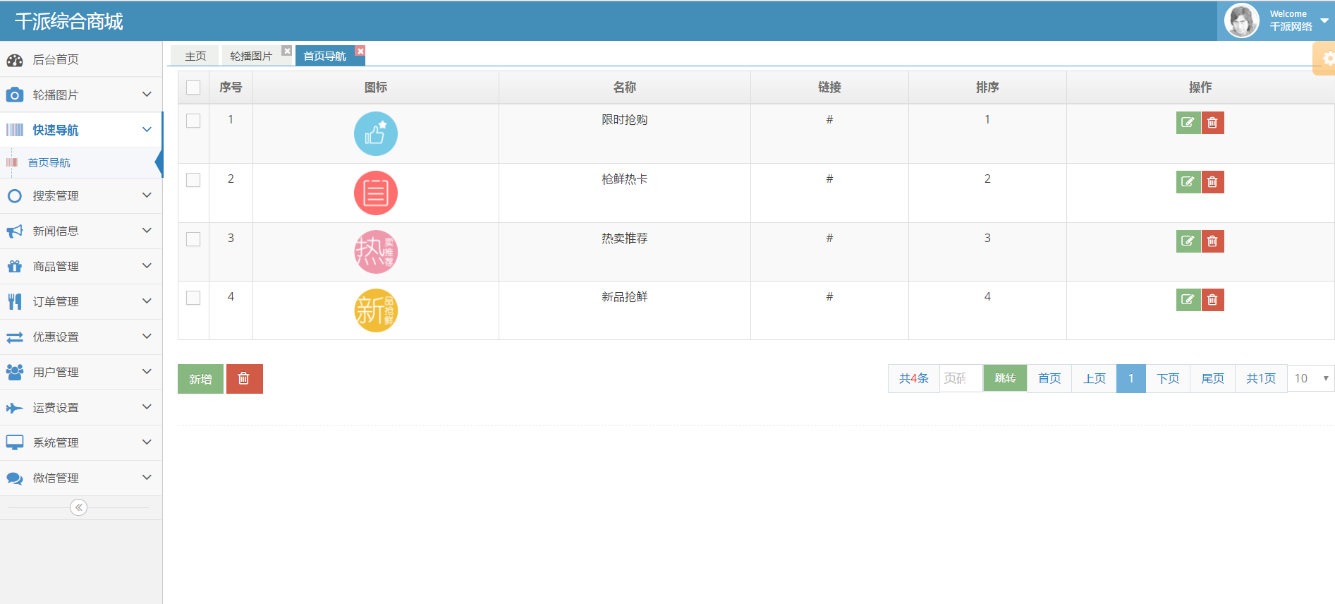The height and width of the screenshot is (604, 1335).
Task: Click the yellow 新品抢鲜 icon image
Action: coord(376,310)
